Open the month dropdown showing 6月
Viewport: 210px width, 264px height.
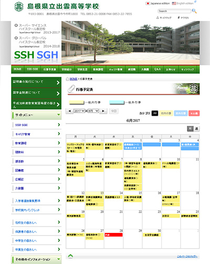93,111
